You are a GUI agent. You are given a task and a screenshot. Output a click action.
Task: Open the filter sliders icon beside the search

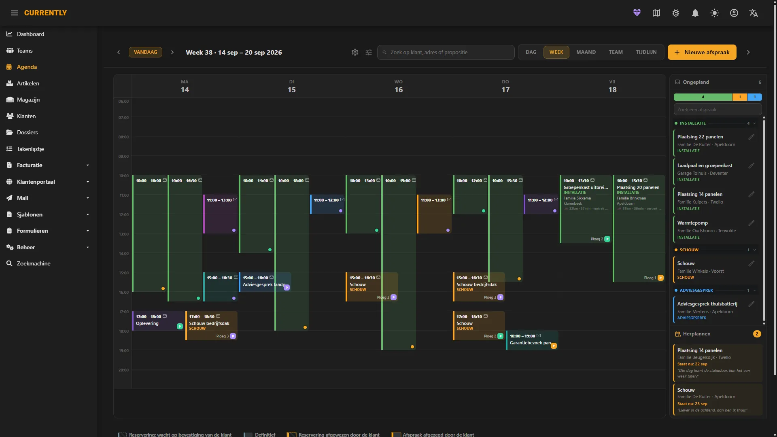369,52
